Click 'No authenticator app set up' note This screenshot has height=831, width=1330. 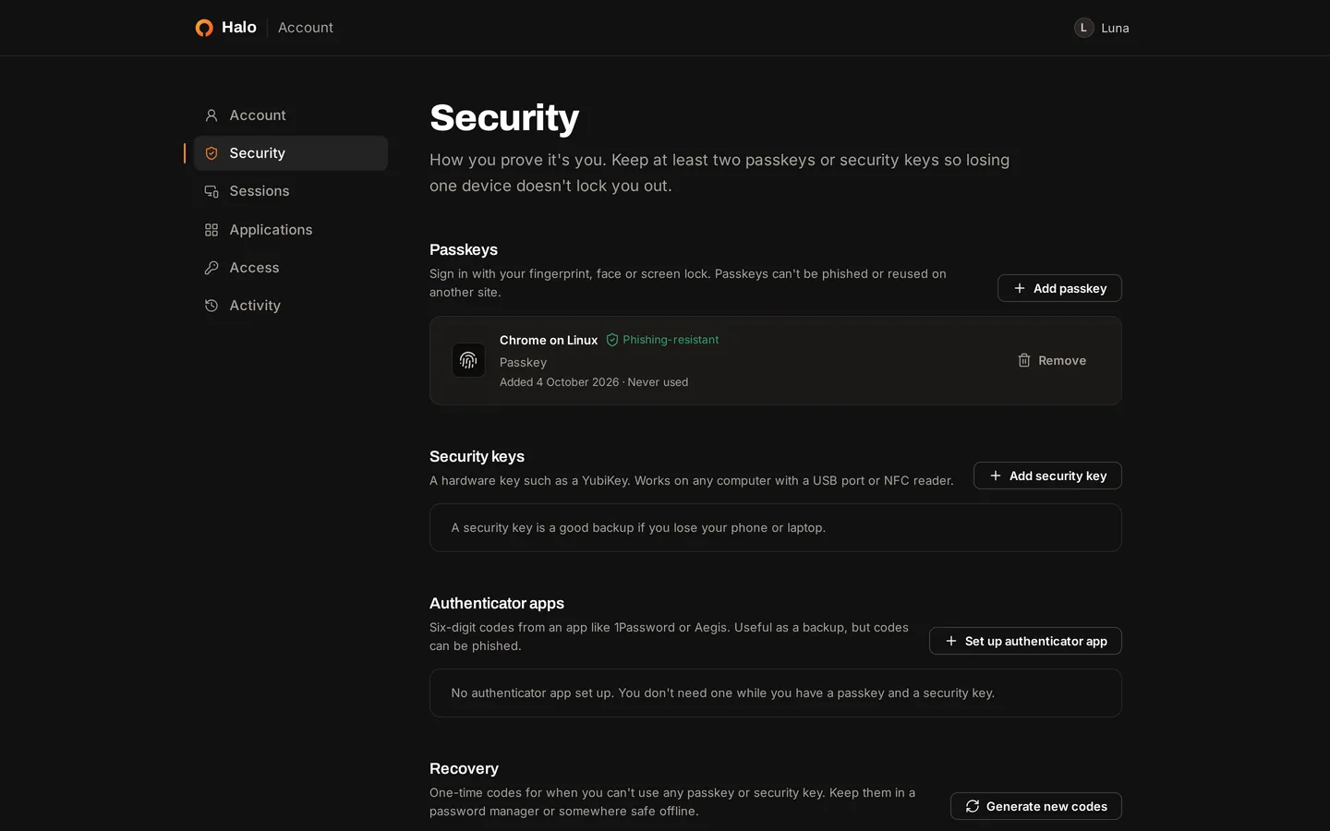point(723,693)
